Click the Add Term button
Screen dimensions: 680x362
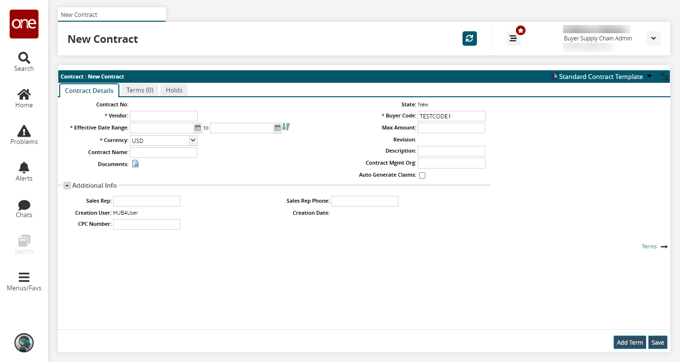(x=629, y=342)
